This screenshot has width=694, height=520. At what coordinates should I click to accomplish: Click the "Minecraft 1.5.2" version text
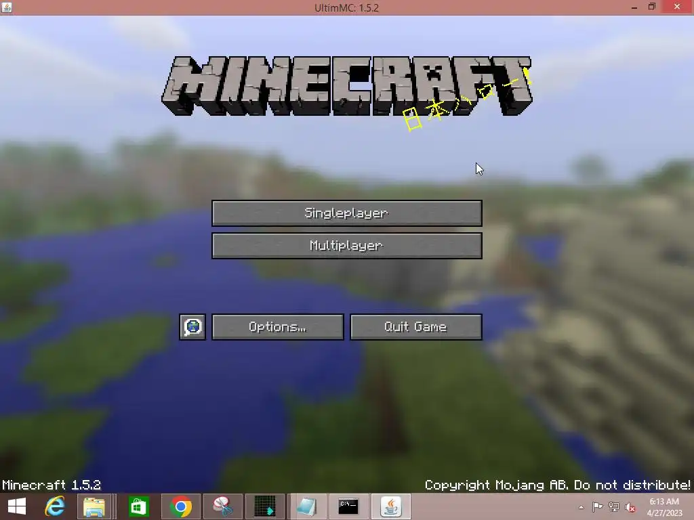(x=52, y=485)
